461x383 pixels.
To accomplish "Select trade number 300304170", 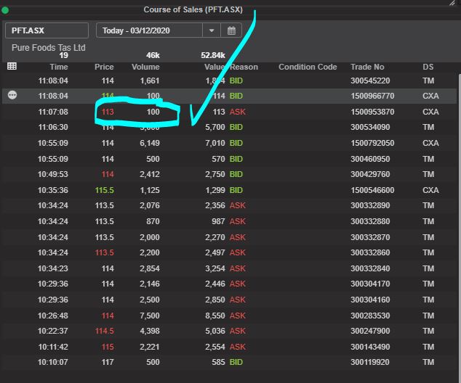I will coord(370,284).
